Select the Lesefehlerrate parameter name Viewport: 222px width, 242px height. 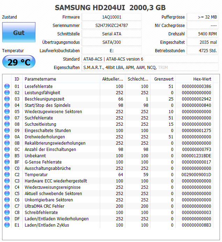point(39,86)
